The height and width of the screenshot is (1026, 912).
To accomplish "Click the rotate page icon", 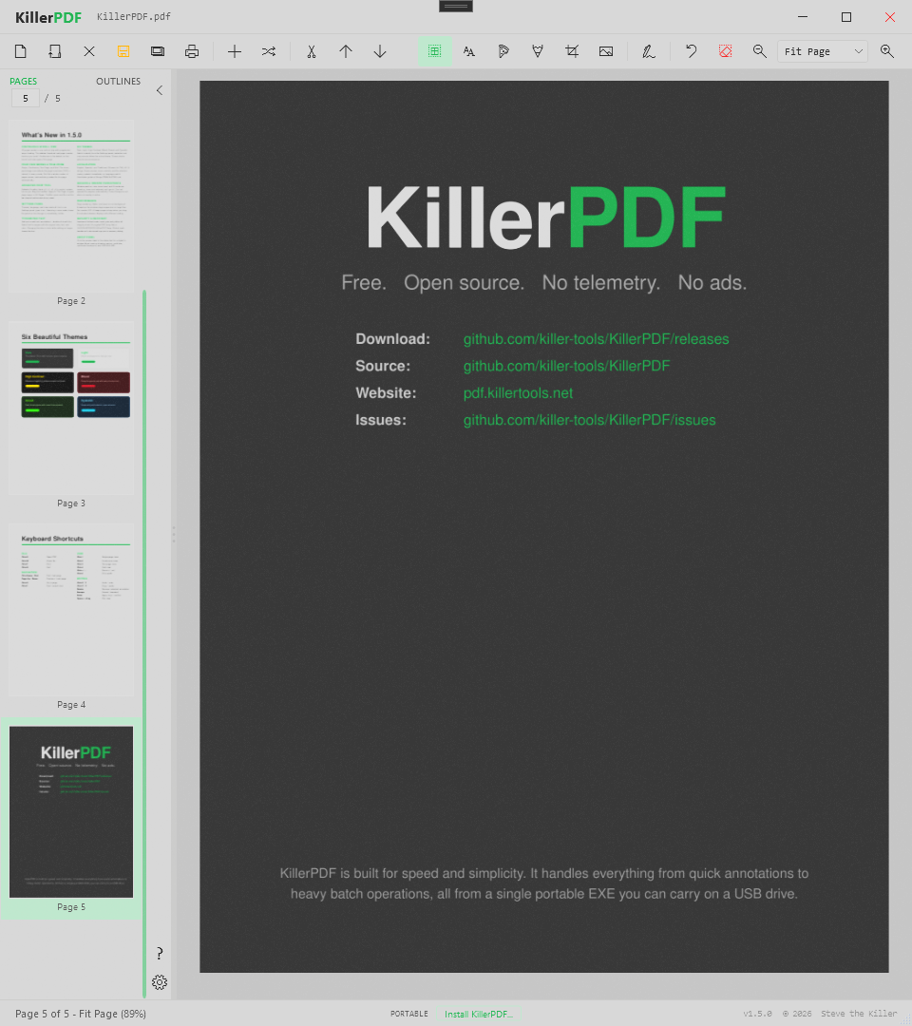I will click(55, 51).
